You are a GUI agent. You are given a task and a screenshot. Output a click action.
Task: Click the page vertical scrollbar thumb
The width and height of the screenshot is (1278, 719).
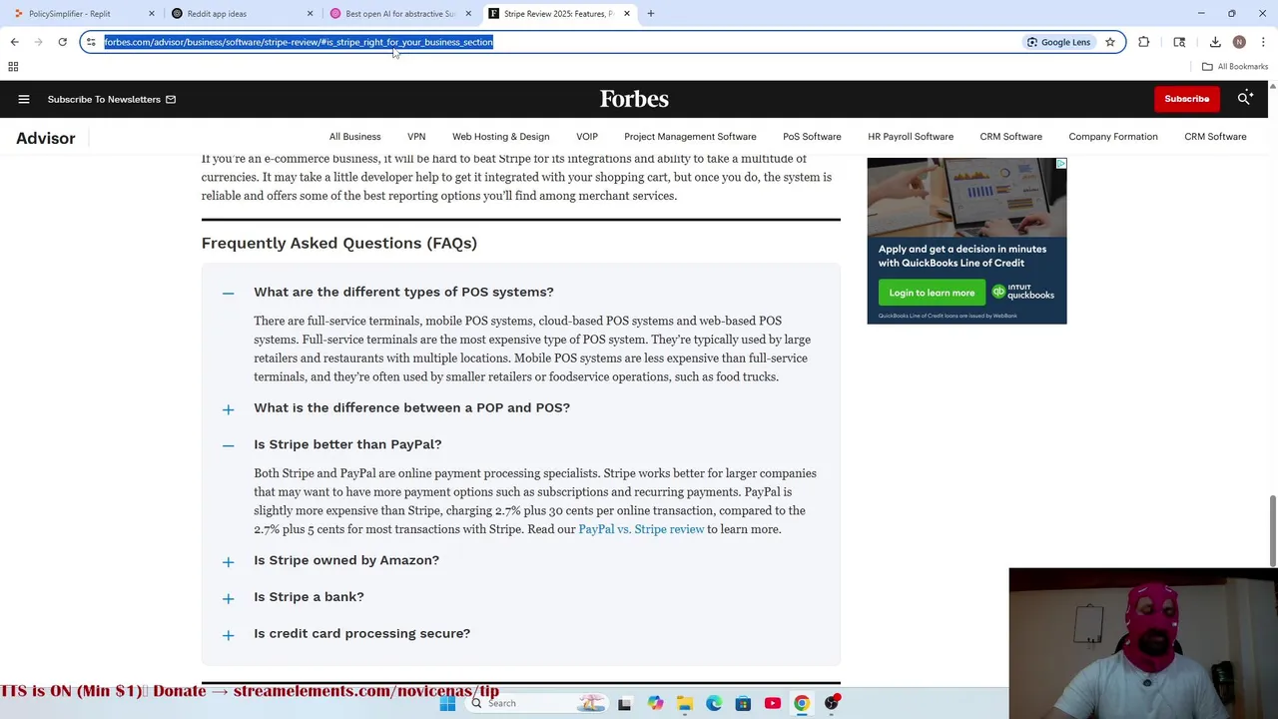[1272, 529]
